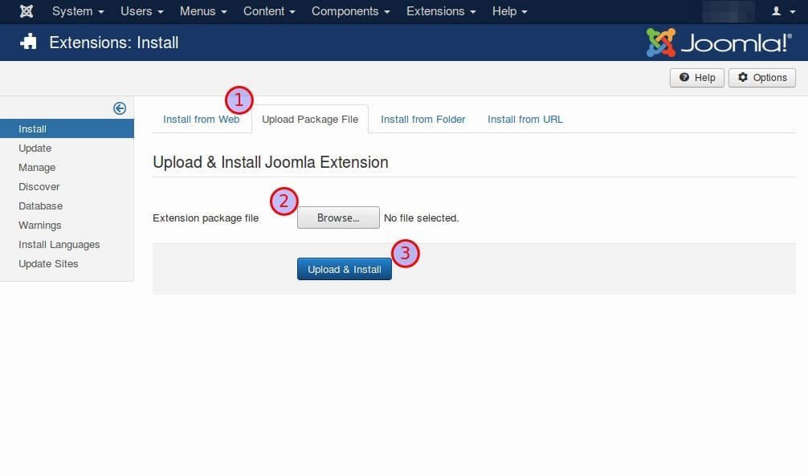Click the 'Upload & Install Joomla Extension' heading
The height and width of the screenshot is (476, 808).
click(x=271, y=162)
